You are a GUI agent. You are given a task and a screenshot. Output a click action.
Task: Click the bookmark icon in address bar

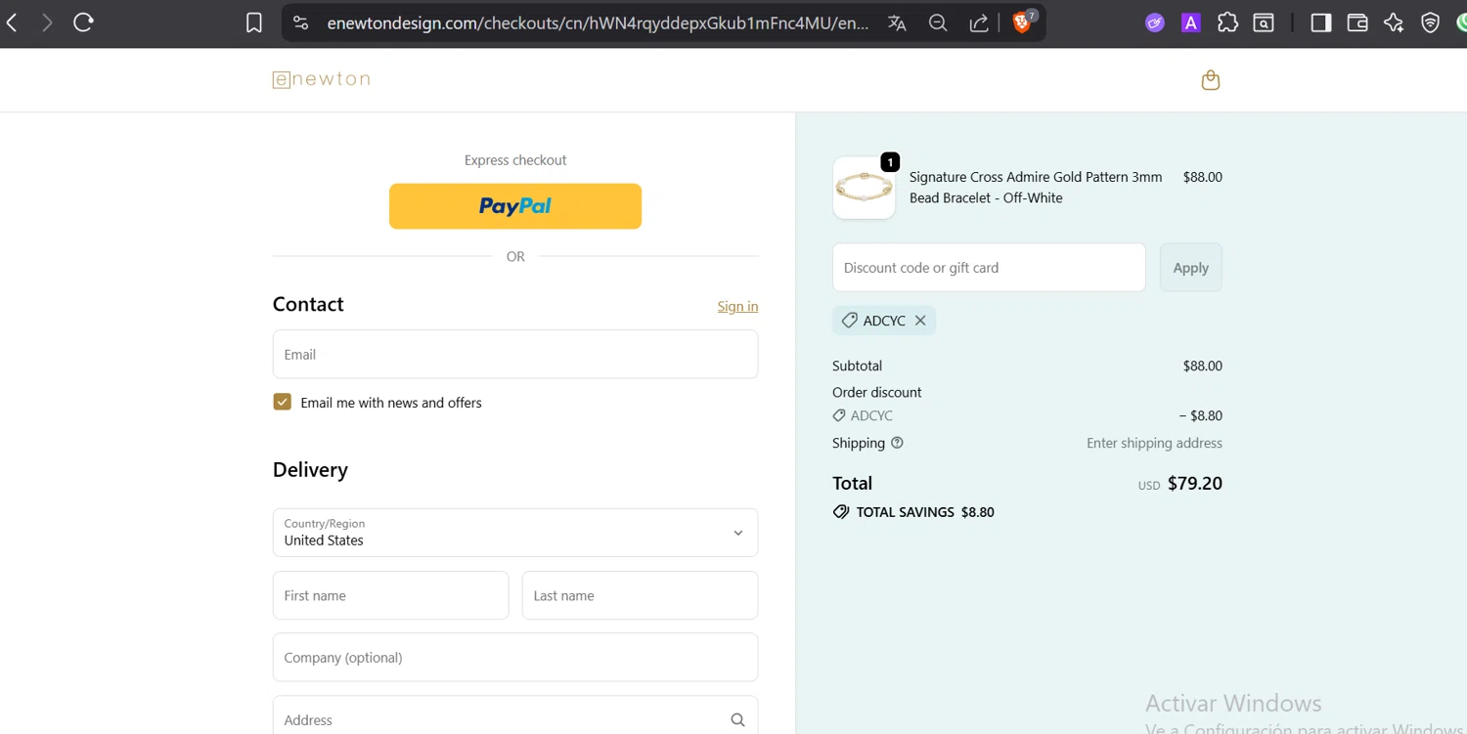[x=254, y=22]
